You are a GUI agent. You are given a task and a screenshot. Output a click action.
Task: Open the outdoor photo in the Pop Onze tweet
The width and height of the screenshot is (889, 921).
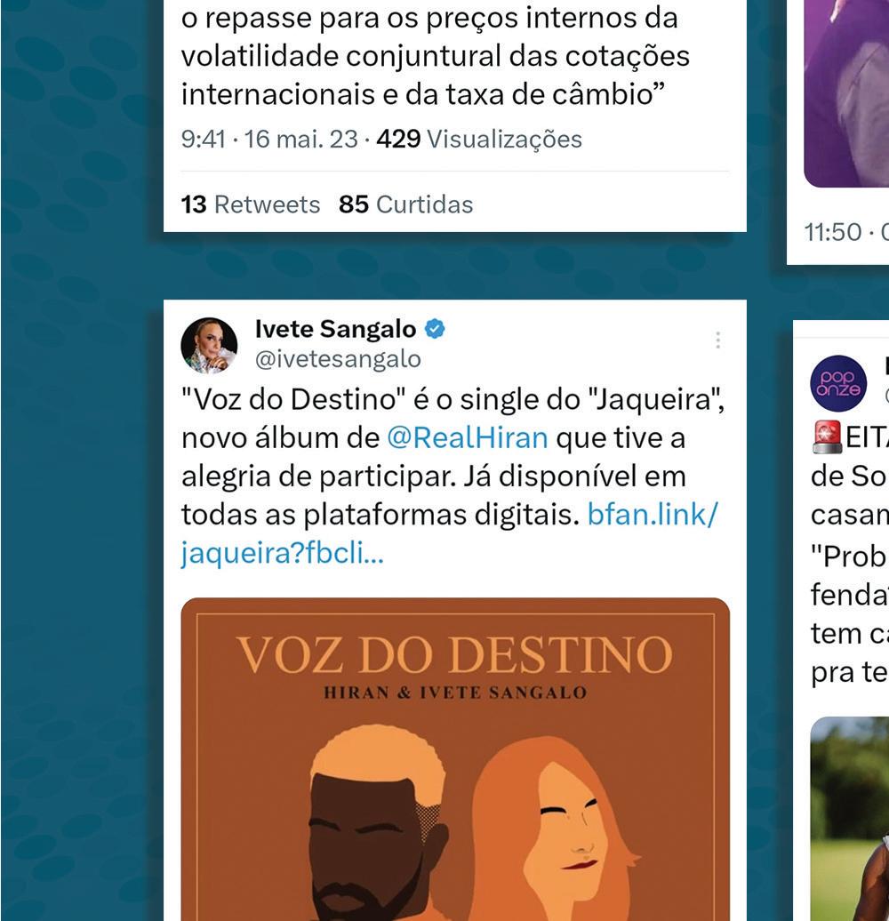point(850,819)
